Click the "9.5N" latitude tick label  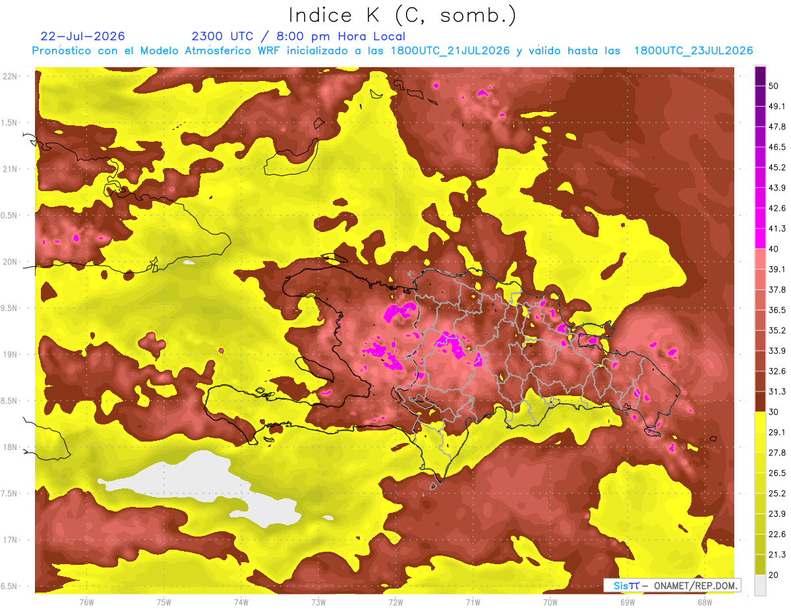pos(10,308)
